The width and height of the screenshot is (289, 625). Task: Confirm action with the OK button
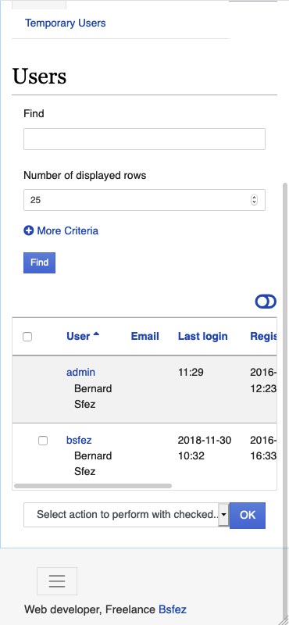(248, 515)
